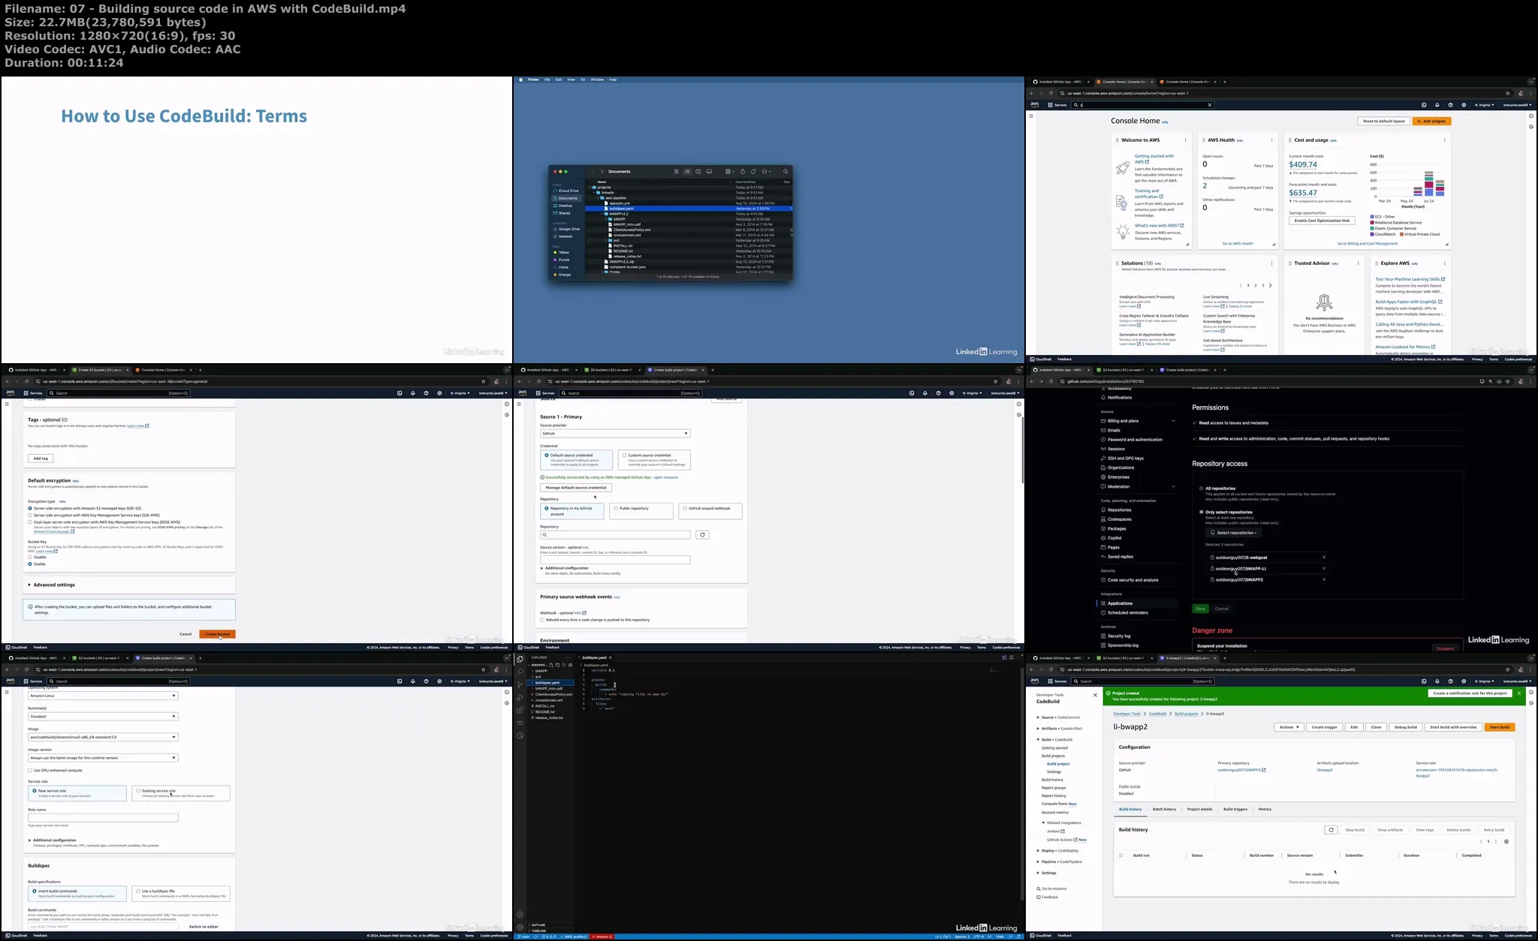Close the CodeBuild Developer Tools navigation panel
The image size is (1538, 941).
tap(1095, 695)
